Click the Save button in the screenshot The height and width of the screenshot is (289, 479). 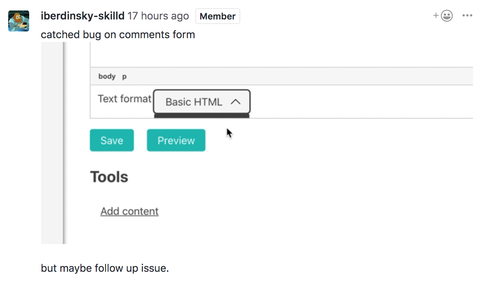click(x=112, y=140)
